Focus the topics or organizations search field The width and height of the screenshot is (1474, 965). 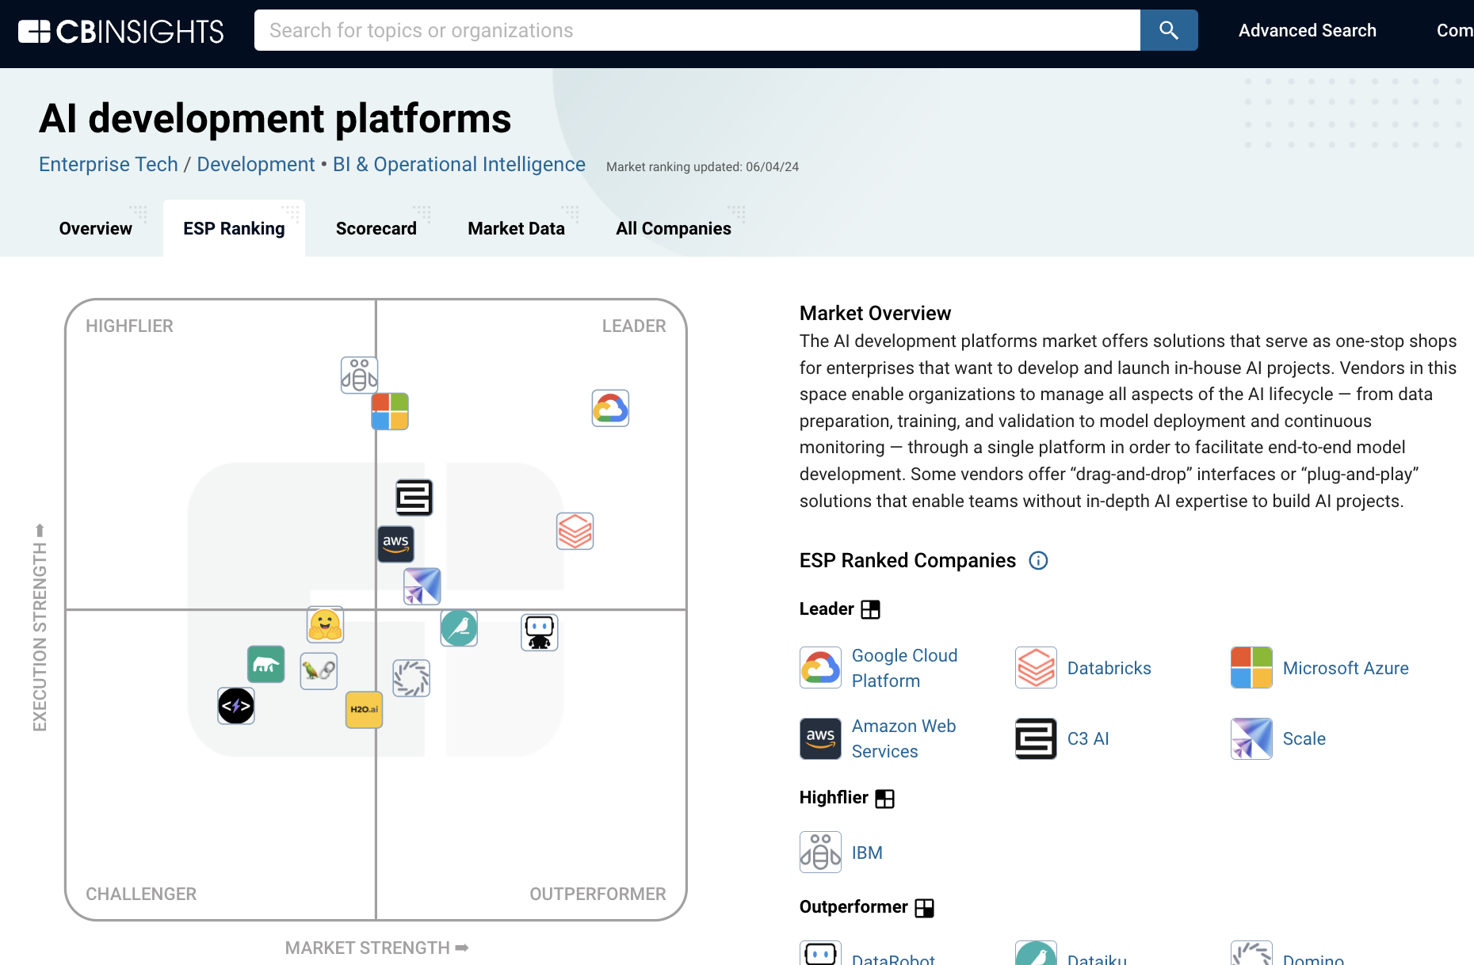[x=697, y=30]
